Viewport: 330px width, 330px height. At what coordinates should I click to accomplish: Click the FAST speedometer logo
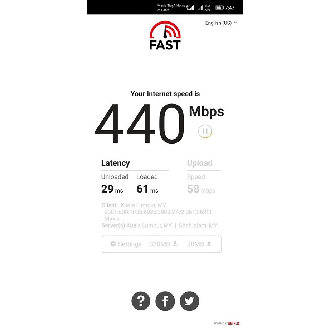165,35
